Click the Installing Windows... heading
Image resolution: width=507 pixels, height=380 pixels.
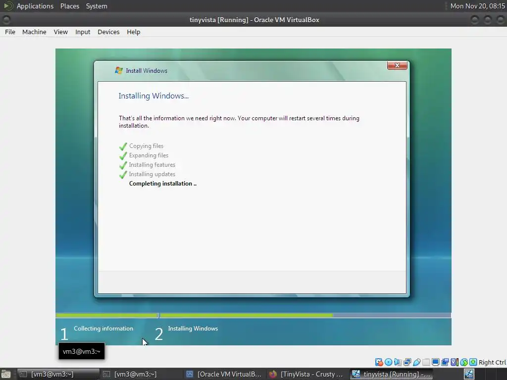(x=153, y=96)
